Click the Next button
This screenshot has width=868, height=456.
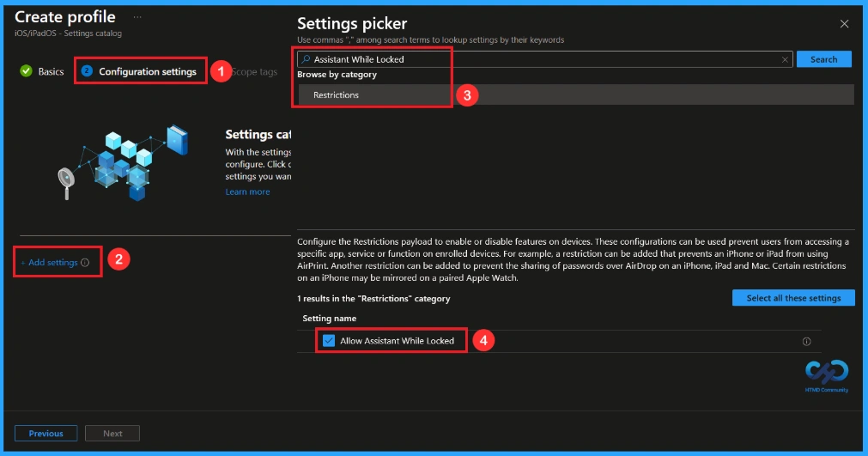point(112,434)
